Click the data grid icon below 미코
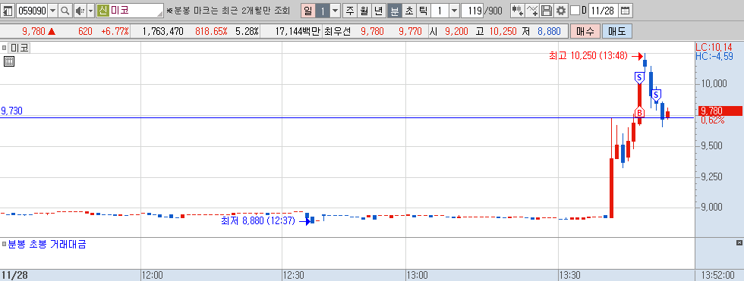 [9, 61]
